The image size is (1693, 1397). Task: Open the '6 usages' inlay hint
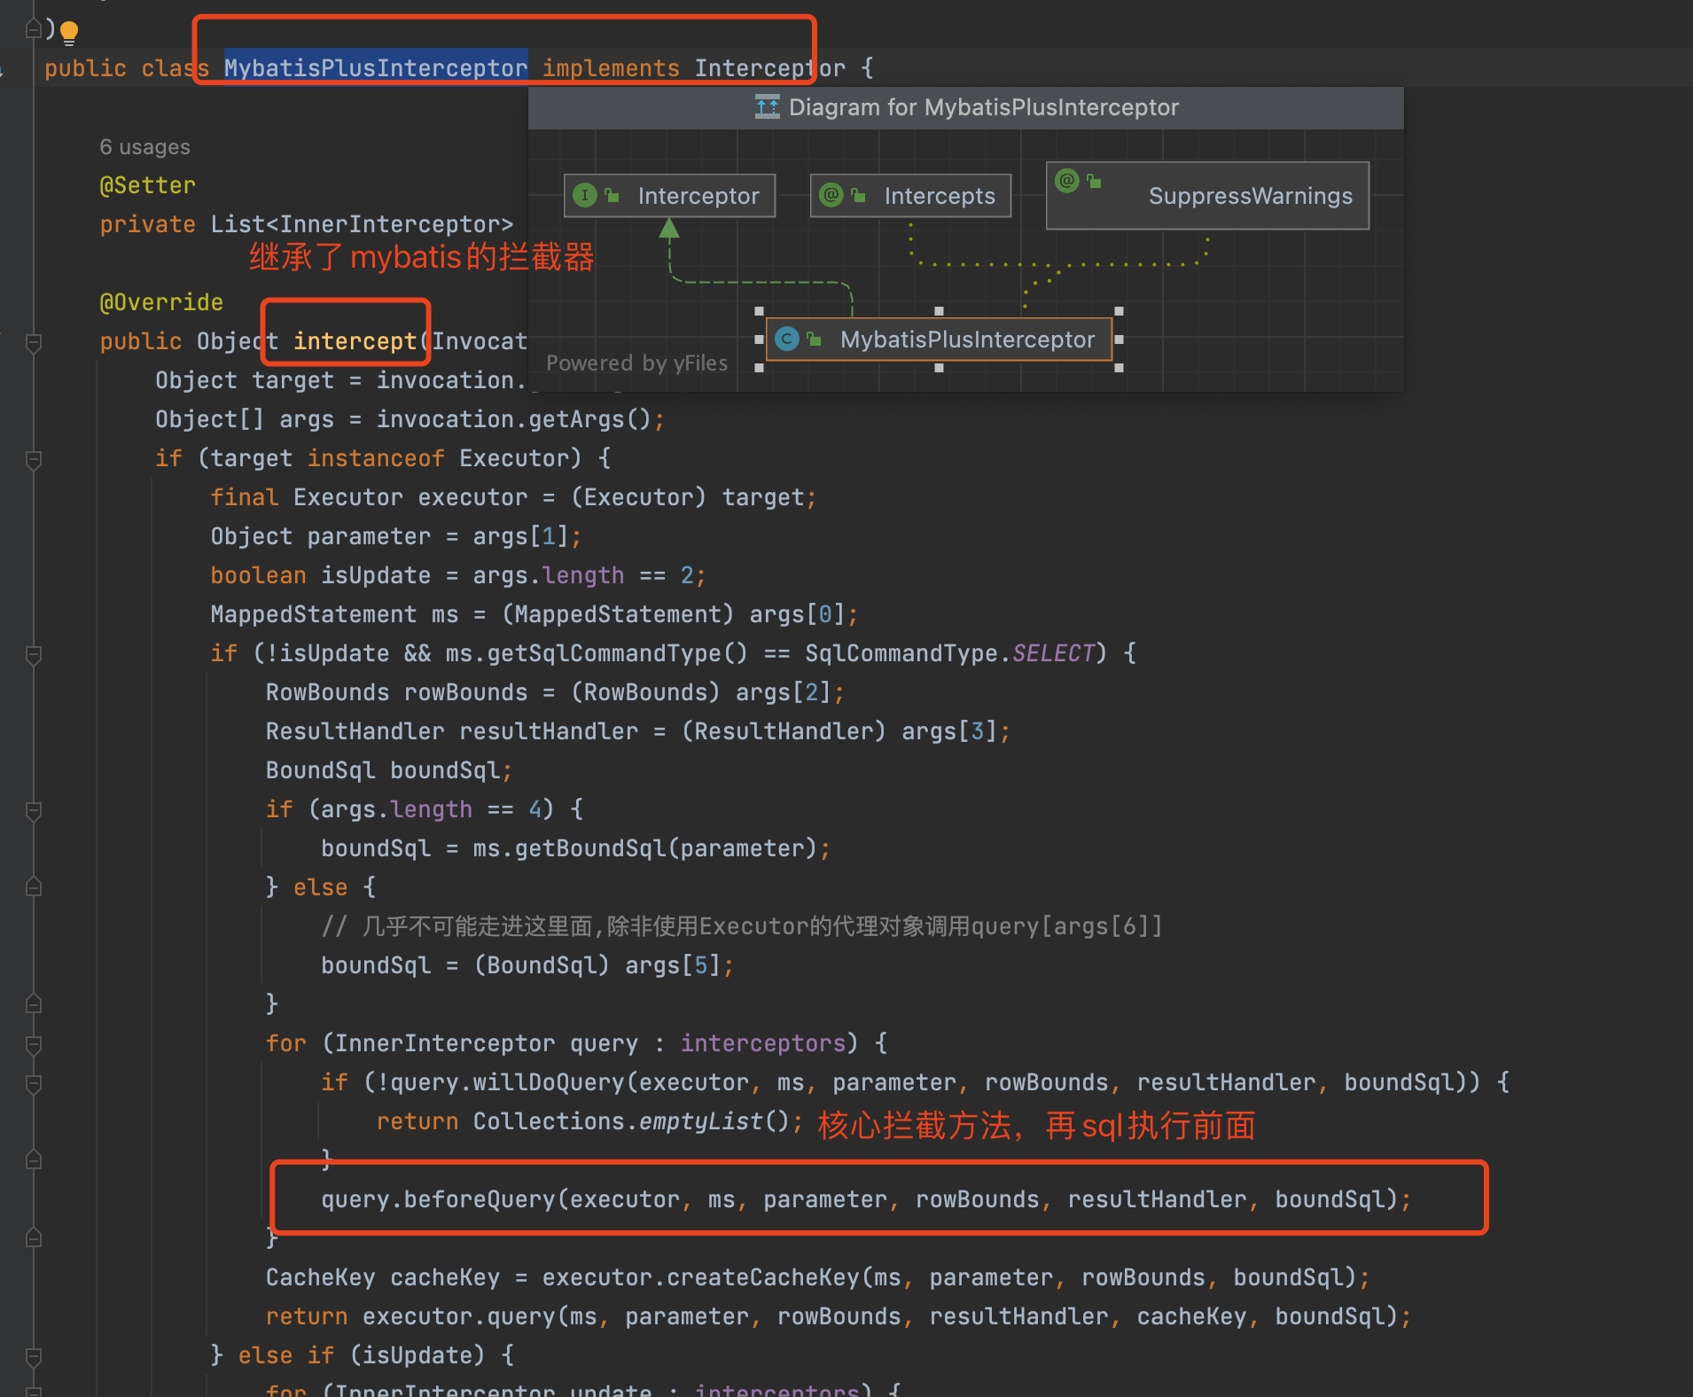[x=144, y=147]
